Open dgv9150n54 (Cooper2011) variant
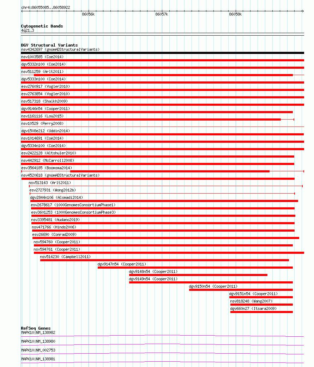 pyautogui.click(x=213, y=287)
